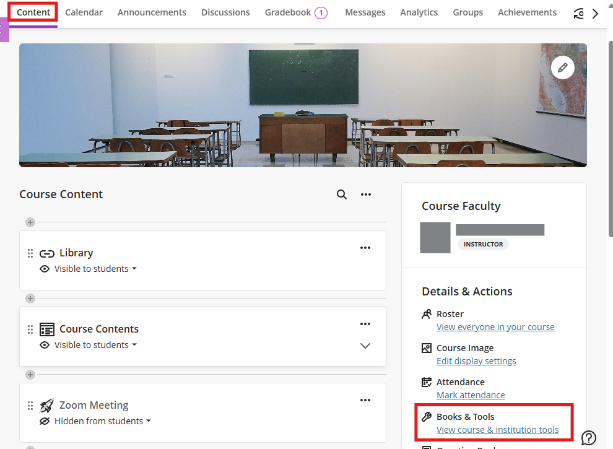This screenshot has width=613, height=449.
Task: Toggle Library visibility eye icon
Action: (45, 269)
